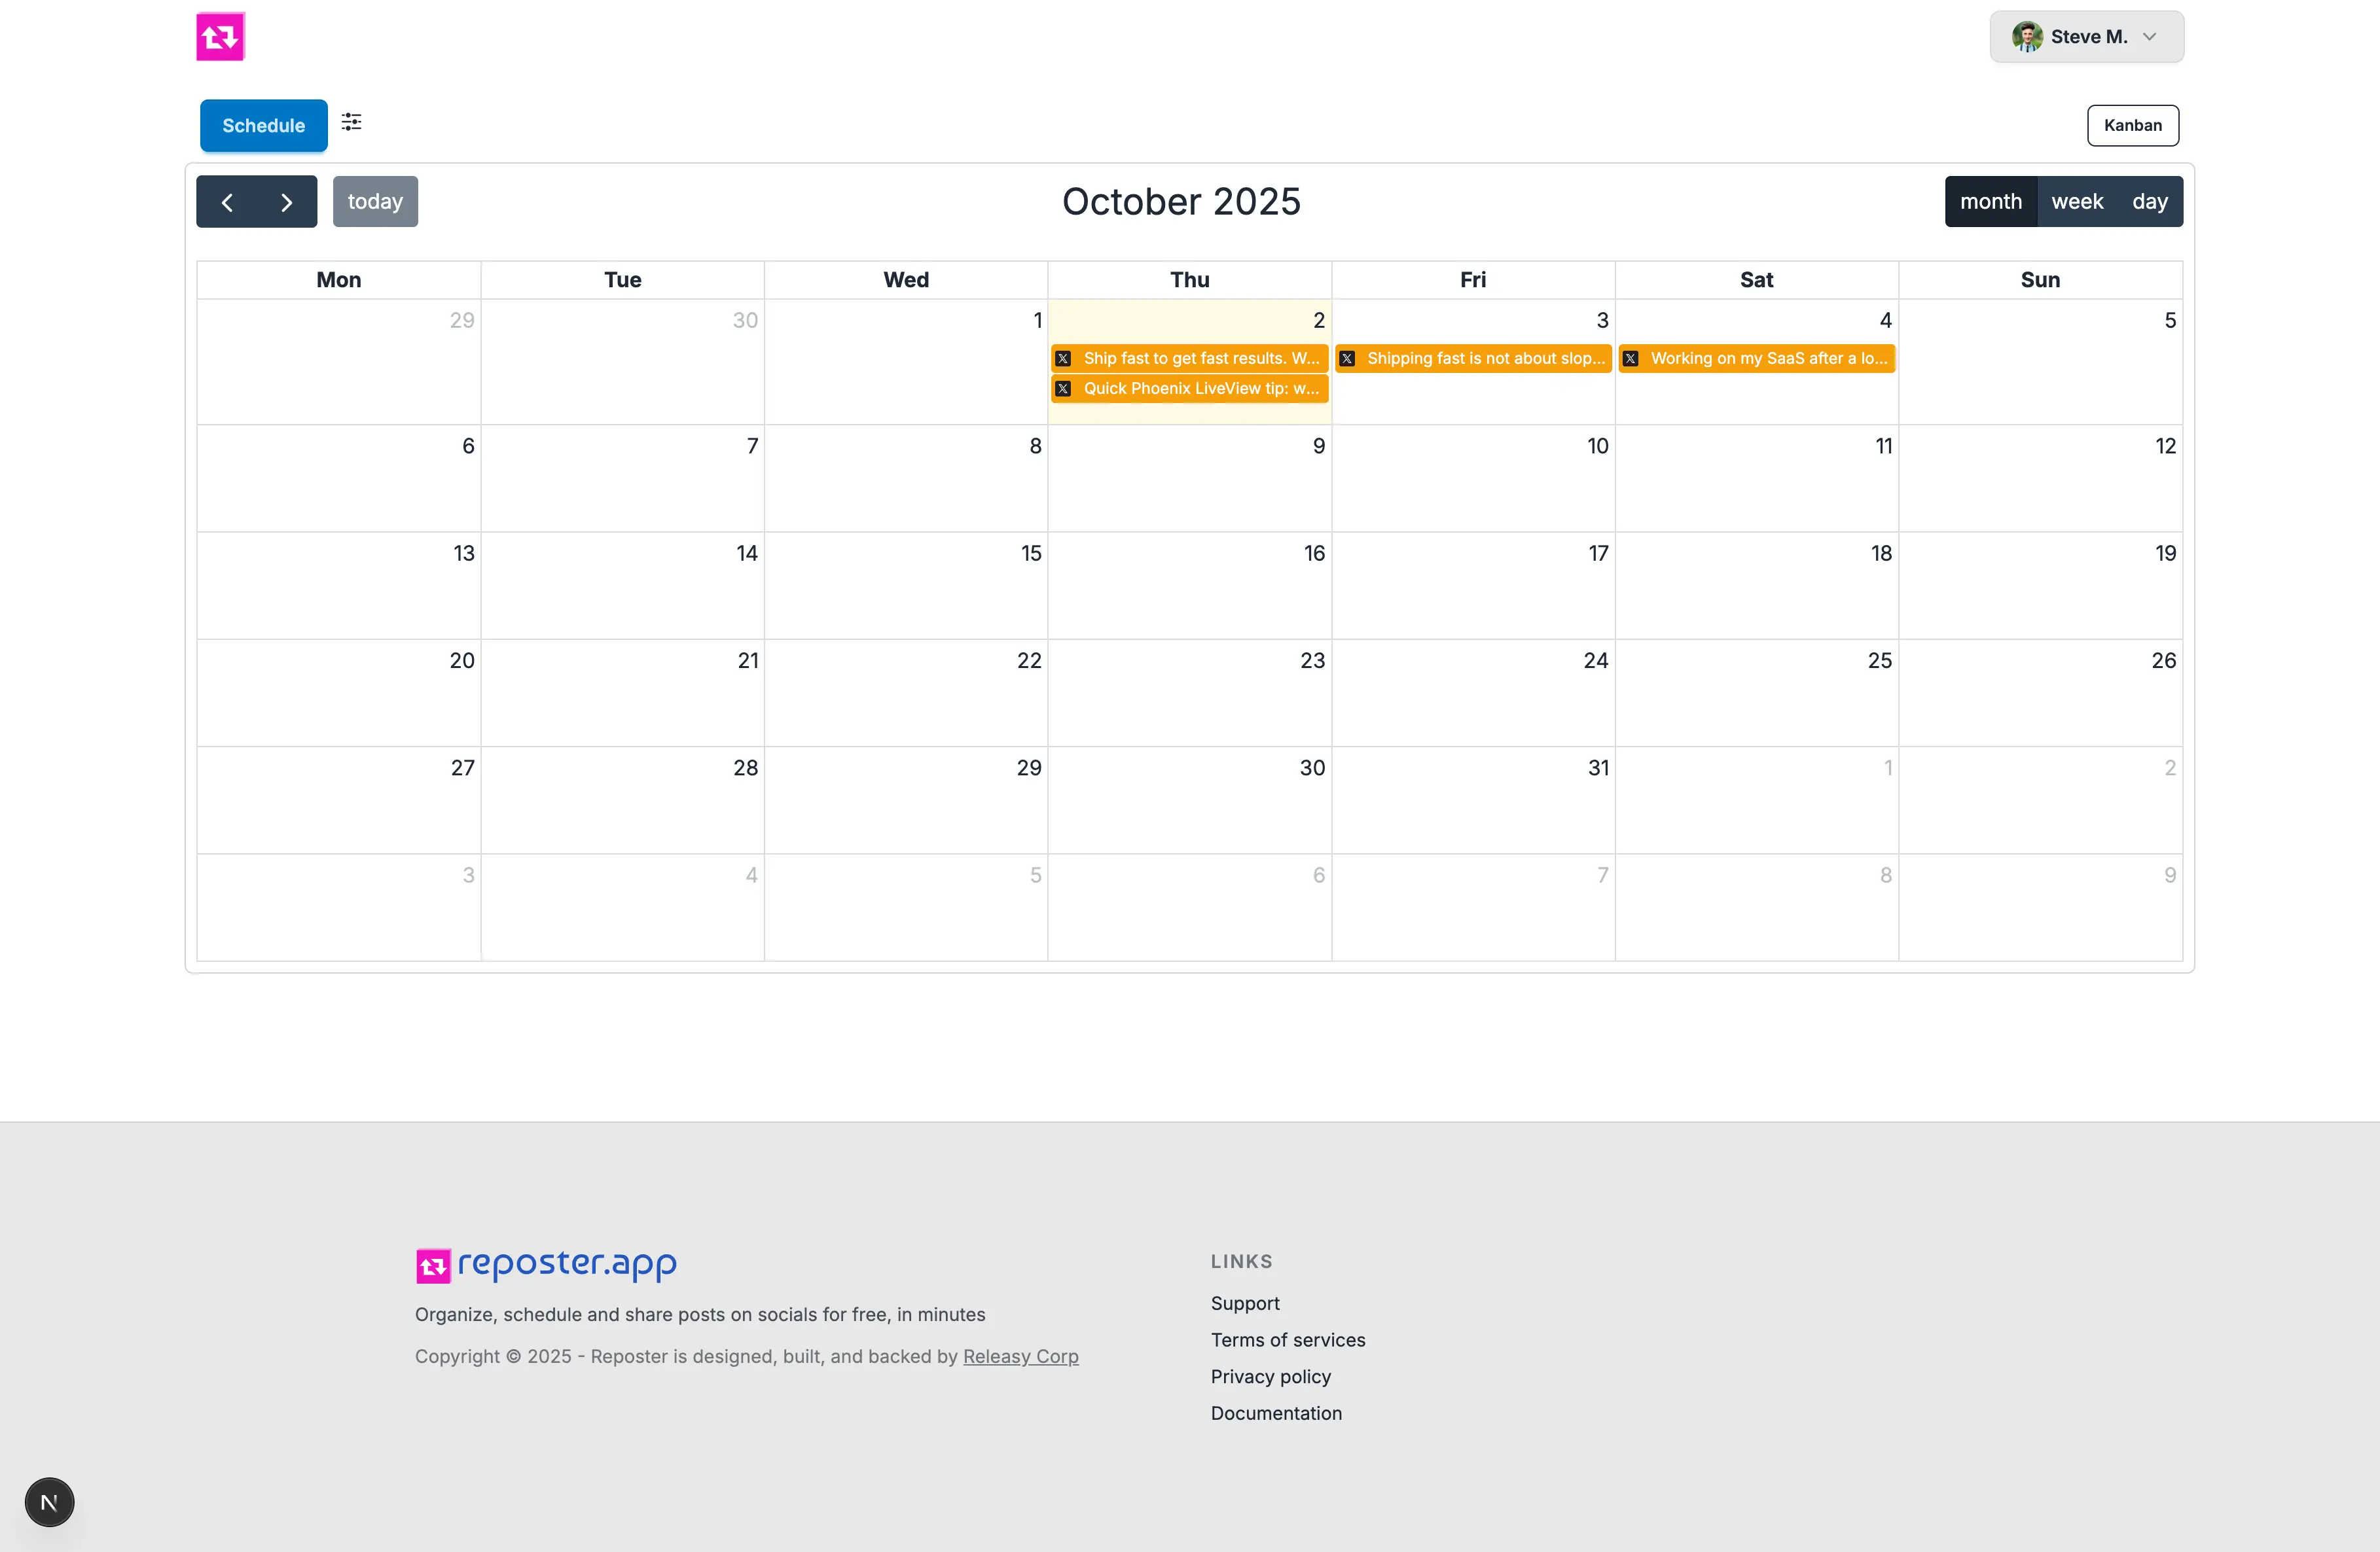Viewport: 2380px width, 1552px height.
Task: Open 'Working on my SaaS' Saturday post
Action: point(1767,359)
